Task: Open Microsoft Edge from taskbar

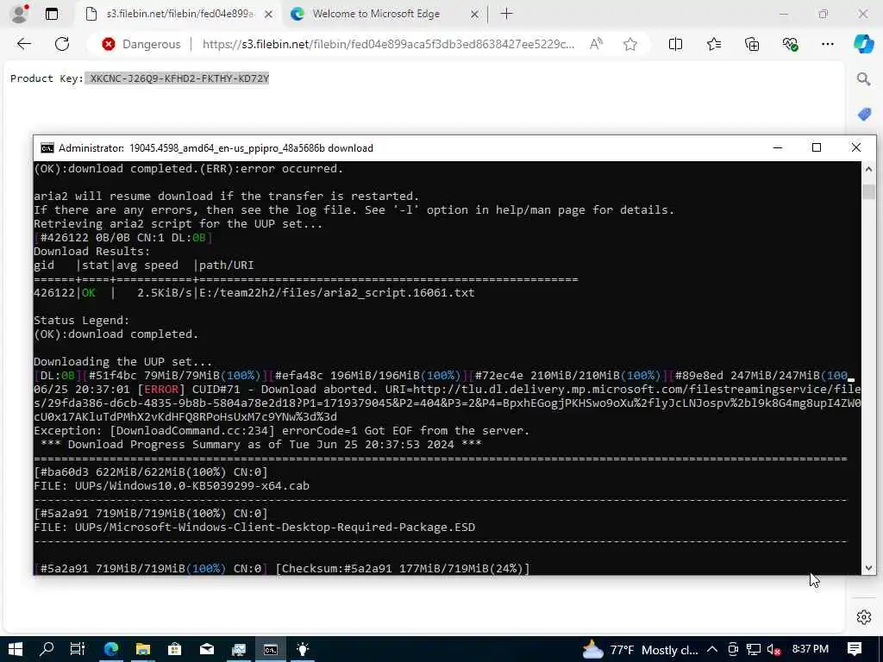Action: [x=111, y=650]
